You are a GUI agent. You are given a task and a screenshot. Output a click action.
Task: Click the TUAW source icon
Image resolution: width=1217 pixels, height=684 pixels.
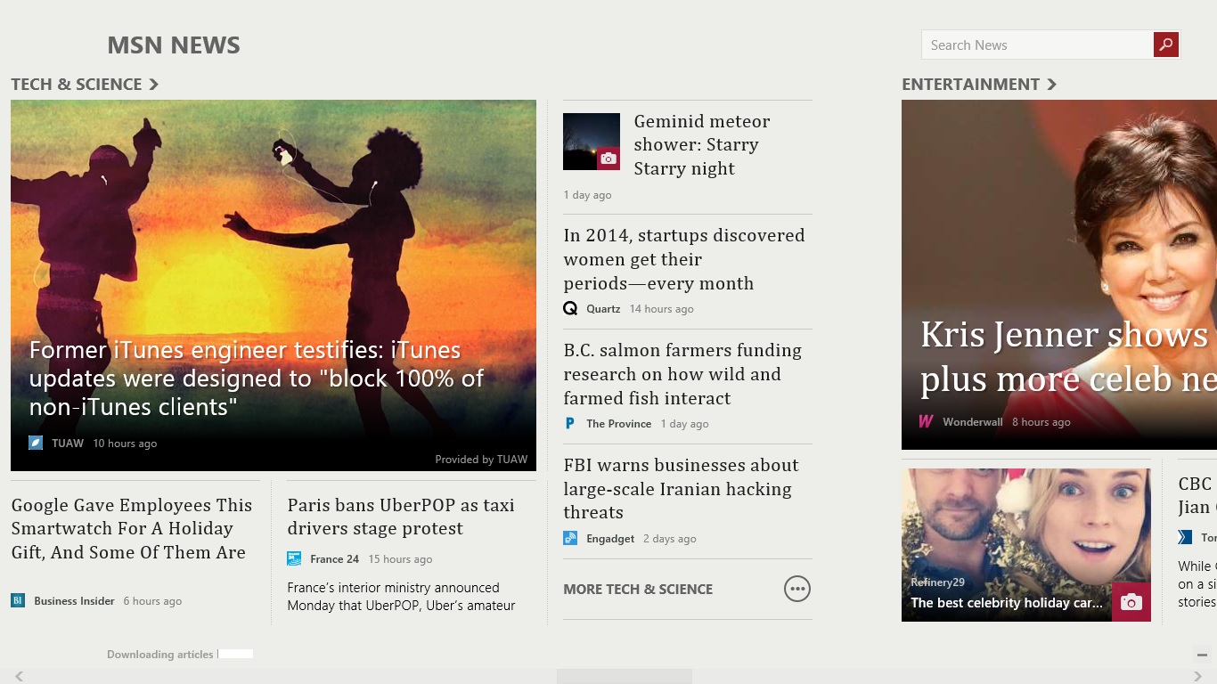[36, 443]
